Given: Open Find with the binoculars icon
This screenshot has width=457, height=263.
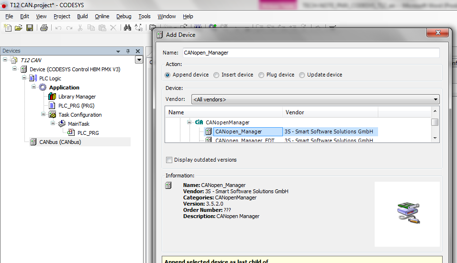Looking at the screenshot, I should click(x=127, y=28).
